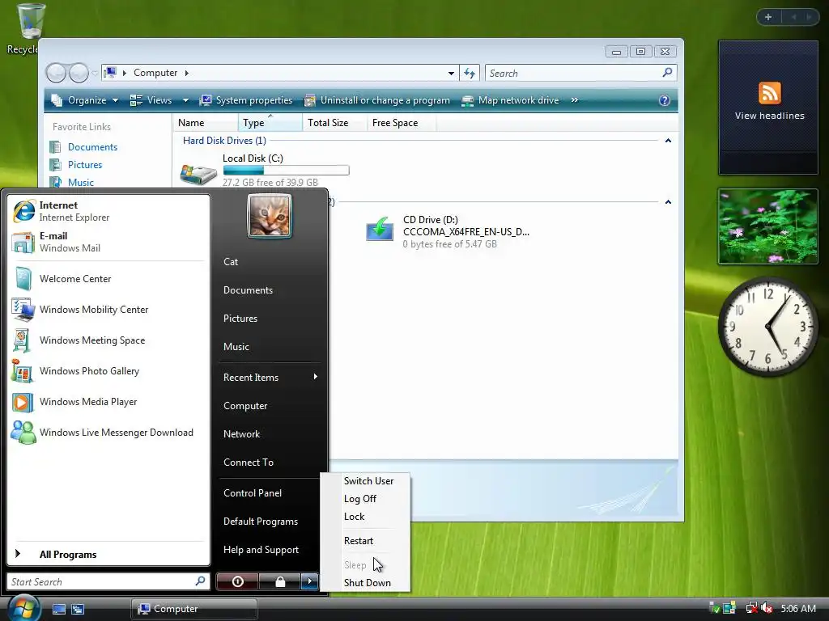Click Show Desktop quick launch icon
829x621 pixels.
[x=58, y=609]
